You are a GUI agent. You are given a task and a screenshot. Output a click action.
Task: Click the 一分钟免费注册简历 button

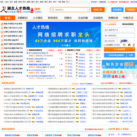point(115,55)
